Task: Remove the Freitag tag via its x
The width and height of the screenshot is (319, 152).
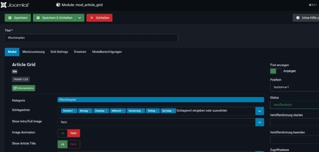Action: pos(157,111)
